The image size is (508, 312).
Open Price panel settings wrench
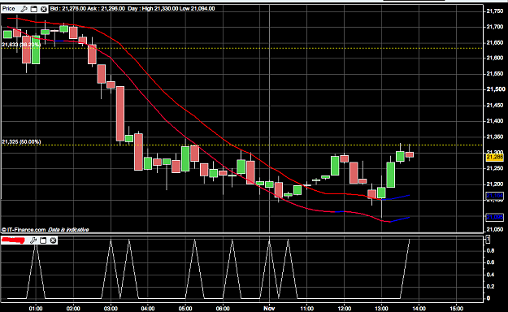[x=24, y=9]
